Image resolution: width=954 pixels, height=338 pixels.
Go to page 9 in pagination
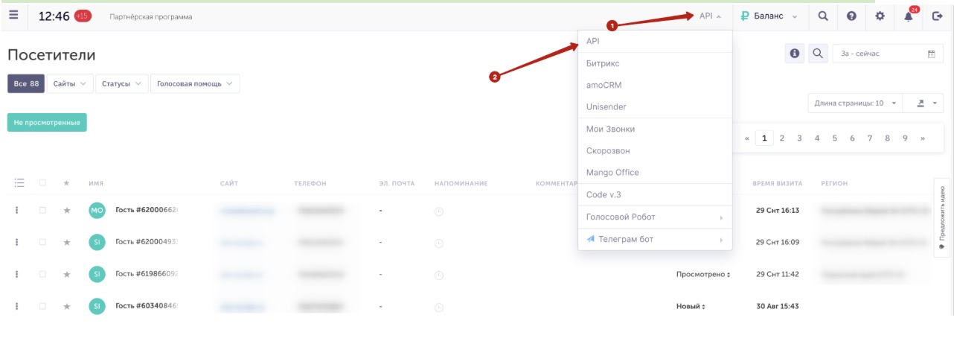[x=905, y=138]
